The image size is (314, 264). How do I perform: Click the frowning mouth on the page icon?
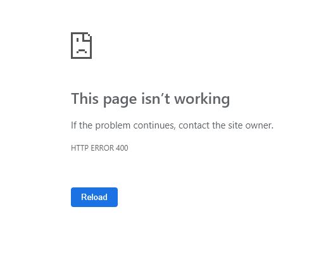pyautogui.click(x=82, y=51)
